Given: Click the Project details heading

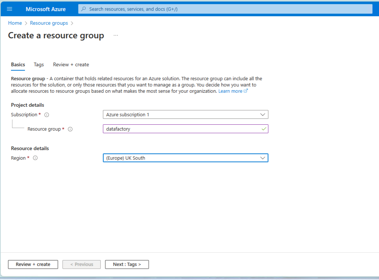Looking at the screenshot, I should point(28,105).
